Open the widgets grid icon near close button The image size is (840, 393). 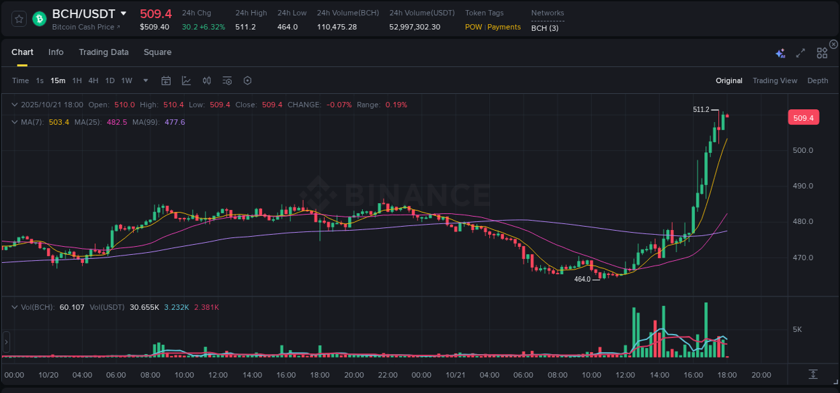pos(821,52)
